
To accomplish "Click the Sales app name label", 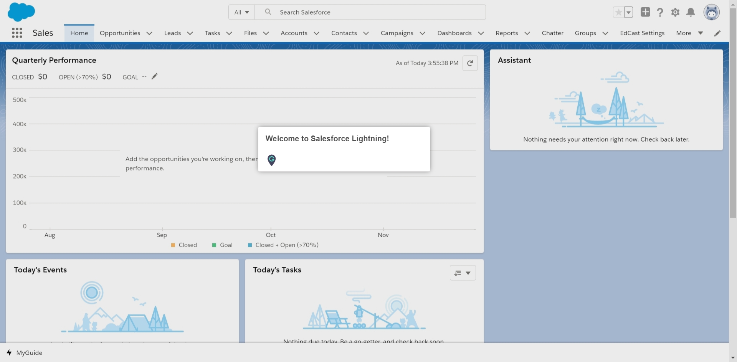I will 43,33.
